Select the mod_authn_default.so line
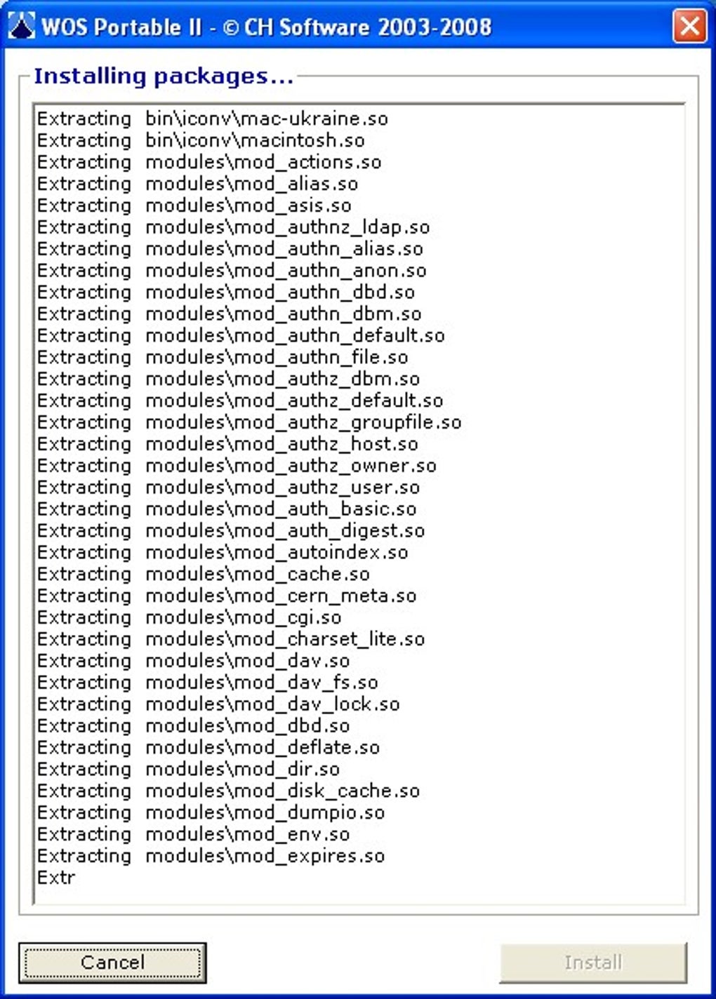The height and width of the screenshot is (999, 716). tap(241, 335)
